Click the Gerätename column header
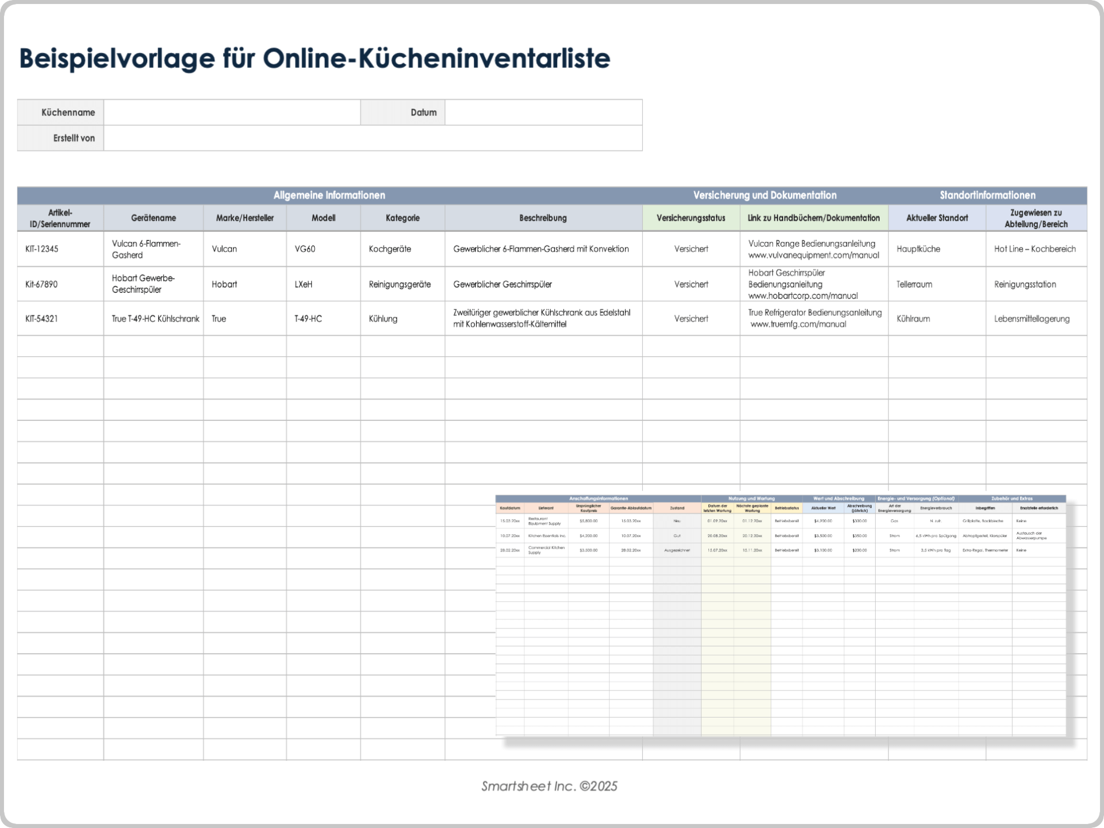 (154, 218)
